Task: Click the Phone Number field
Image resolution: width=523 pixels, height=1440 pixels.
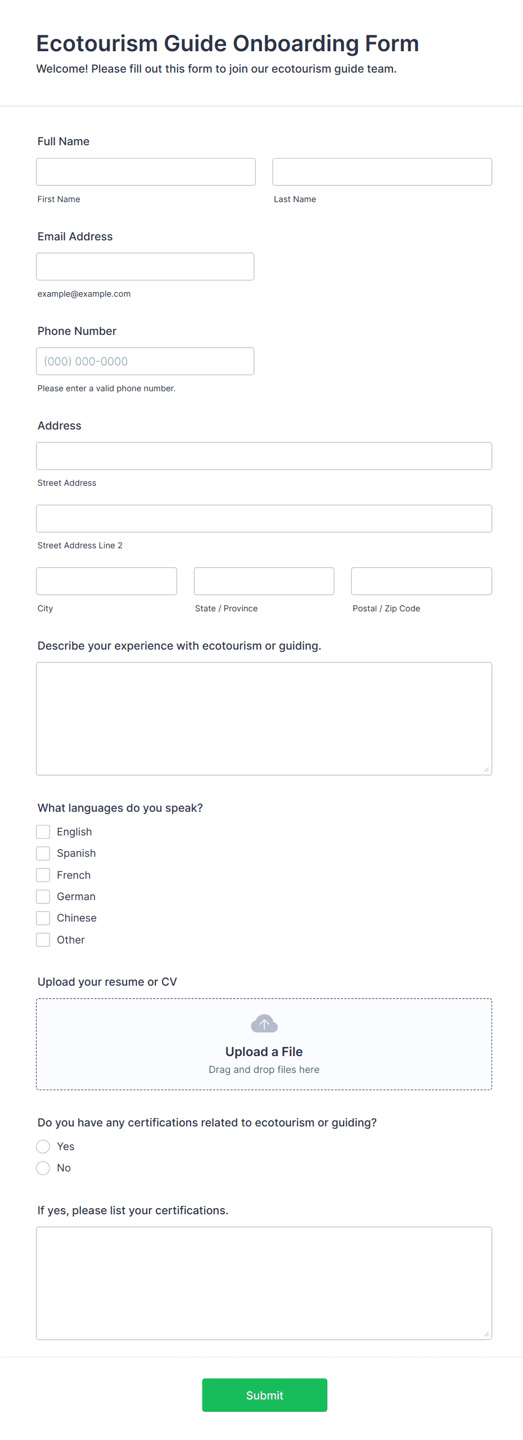Action: tap(145, 361)
